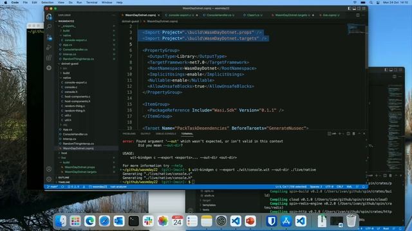Open the Manage gear in activity bar
This screenshot has width=412, height=231.
(x=49, y=179)
